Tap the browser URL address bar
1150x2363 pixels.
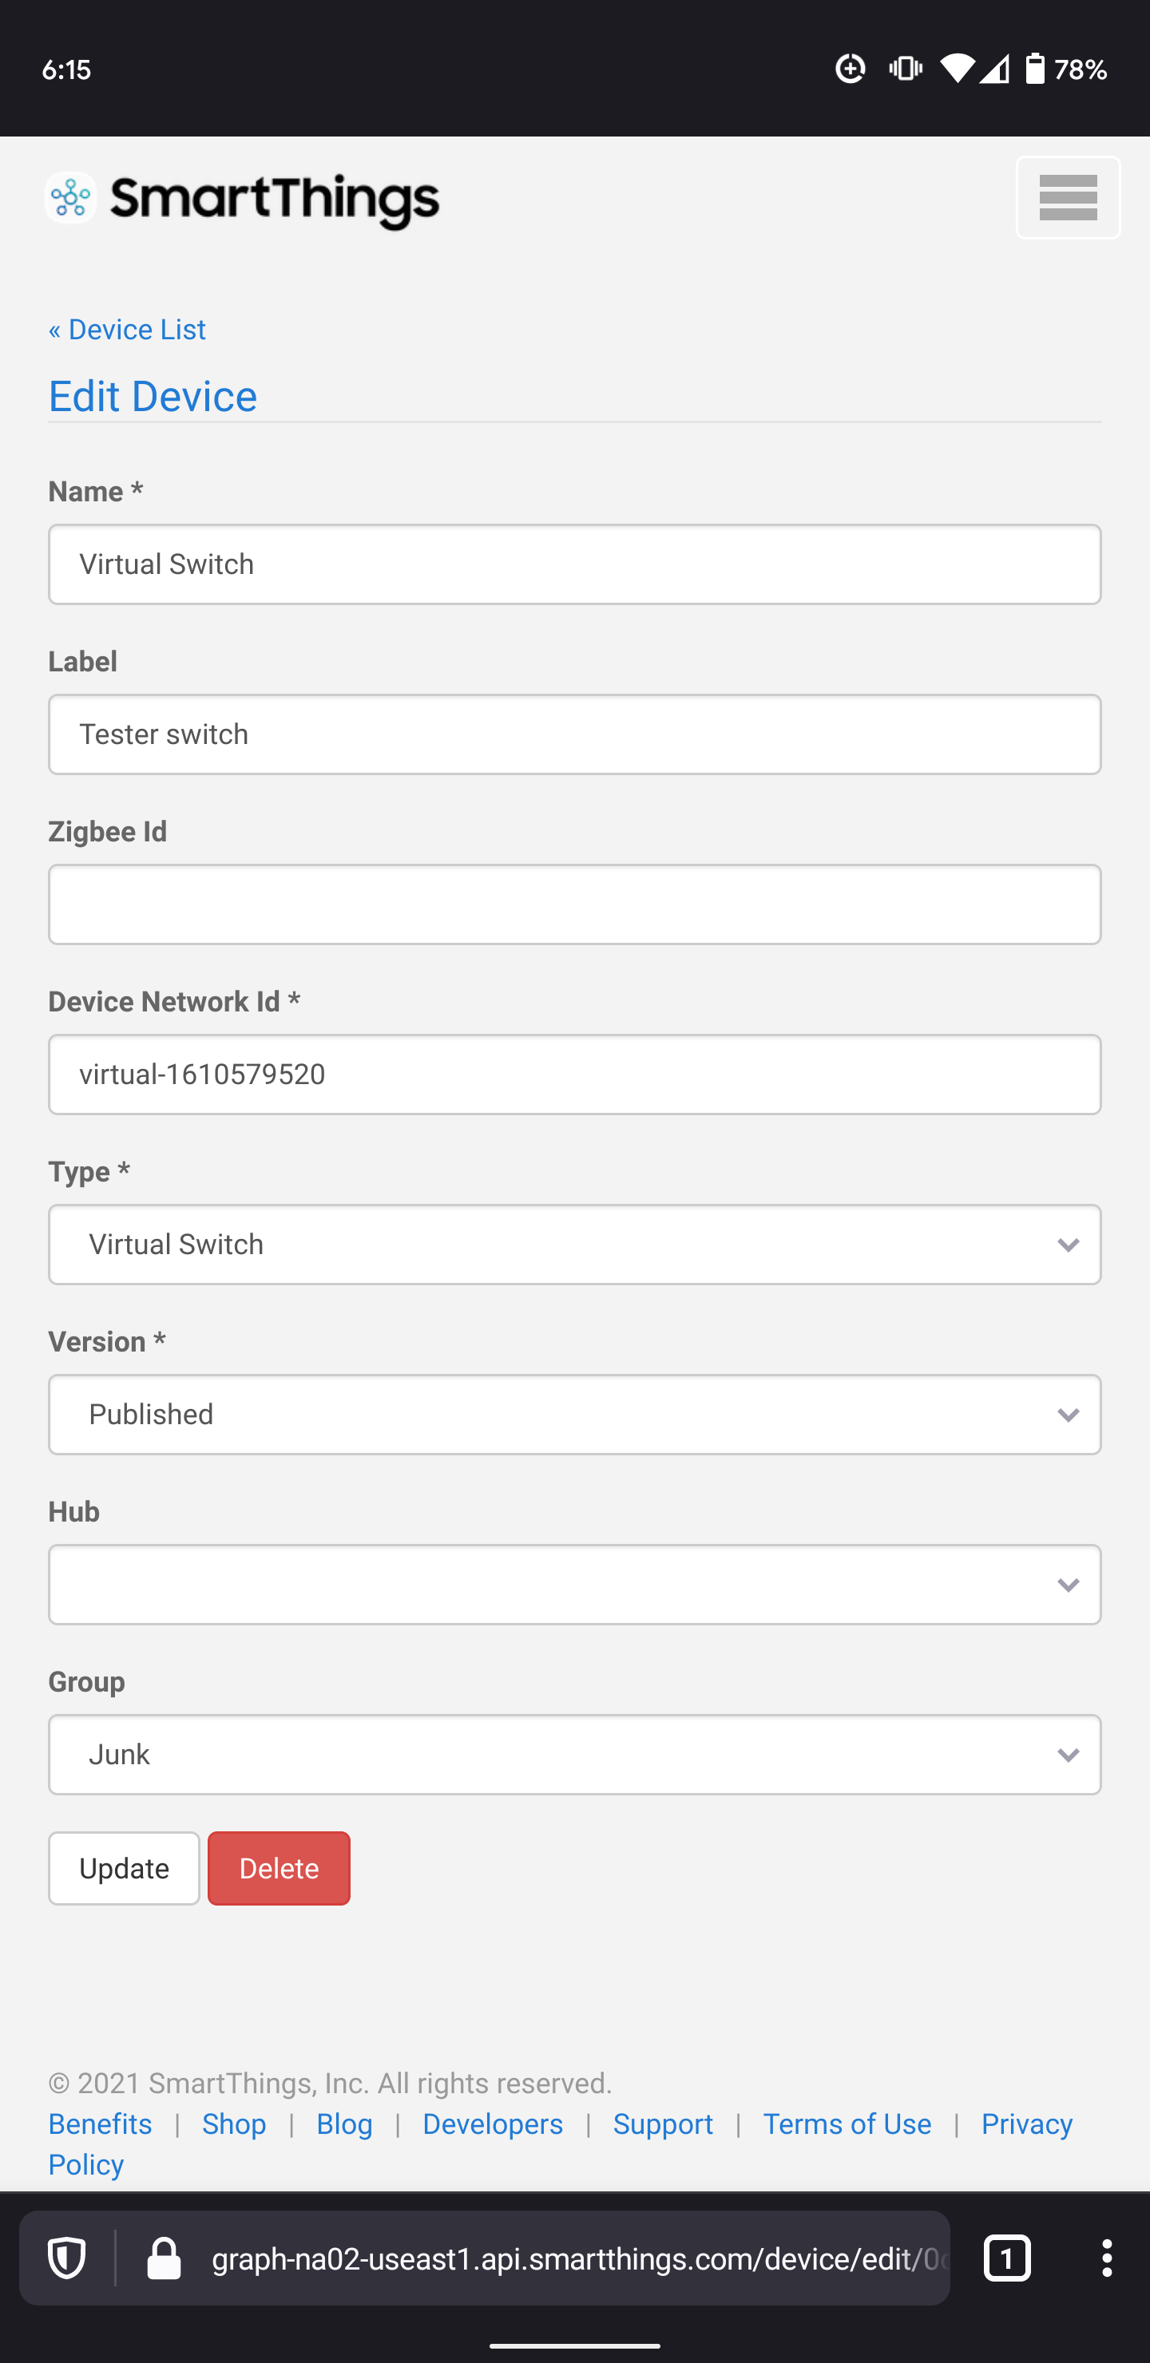coord(578,2258)
